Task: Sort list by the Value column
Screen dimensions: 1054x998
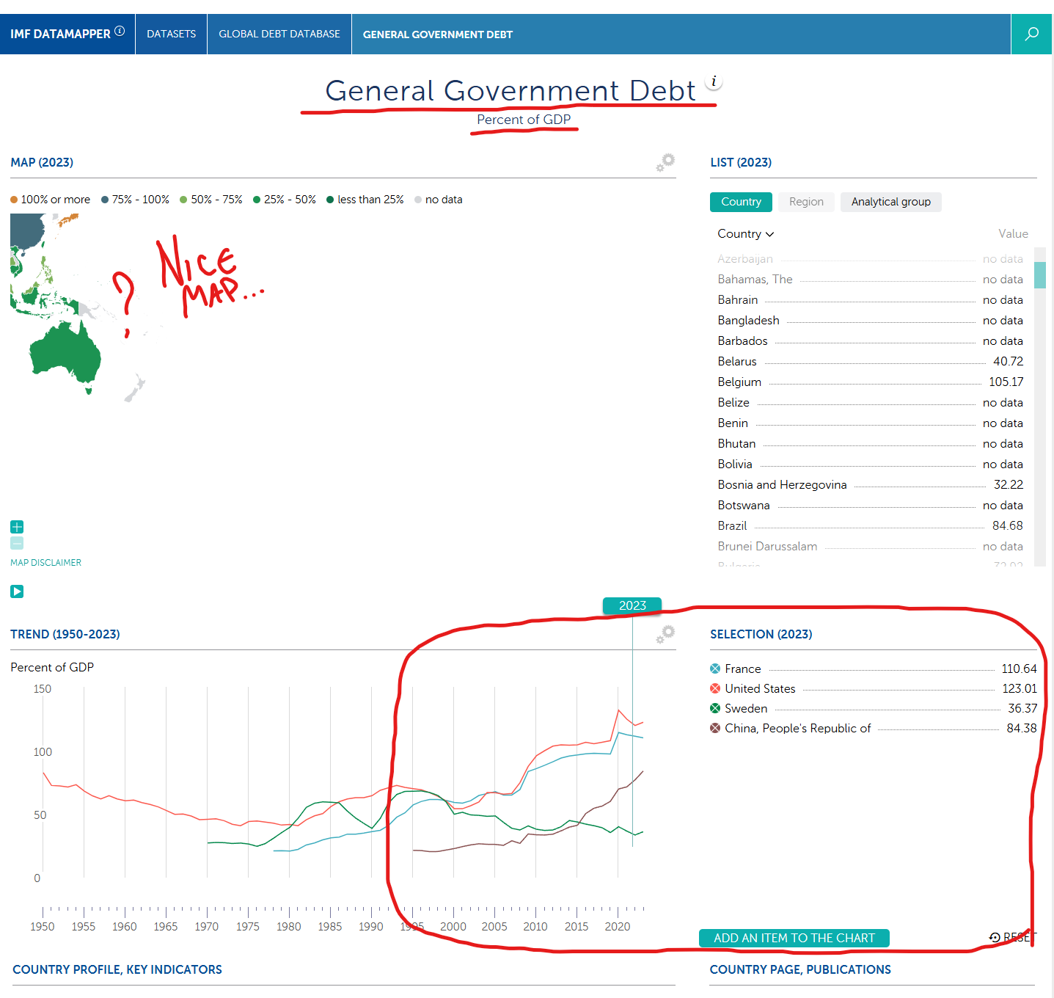Action: pyautogui.click(x=1013, y=233)
